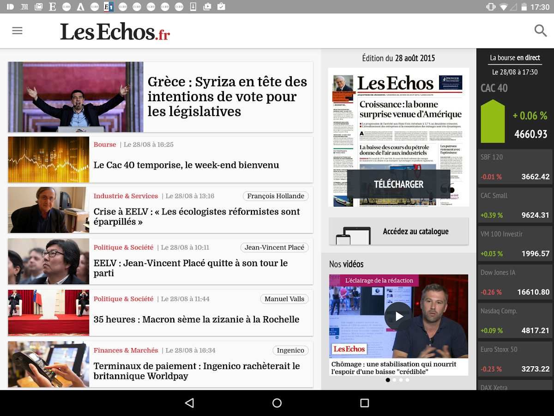Tap the 'Nos vidéos' section heading

[346, 264]
